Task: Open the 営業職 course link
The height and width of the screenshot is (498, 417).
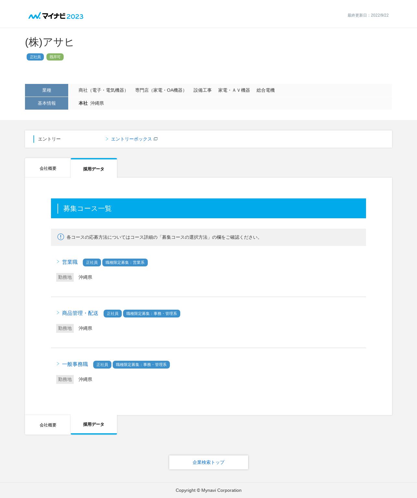Action: [x=70, y=262]
